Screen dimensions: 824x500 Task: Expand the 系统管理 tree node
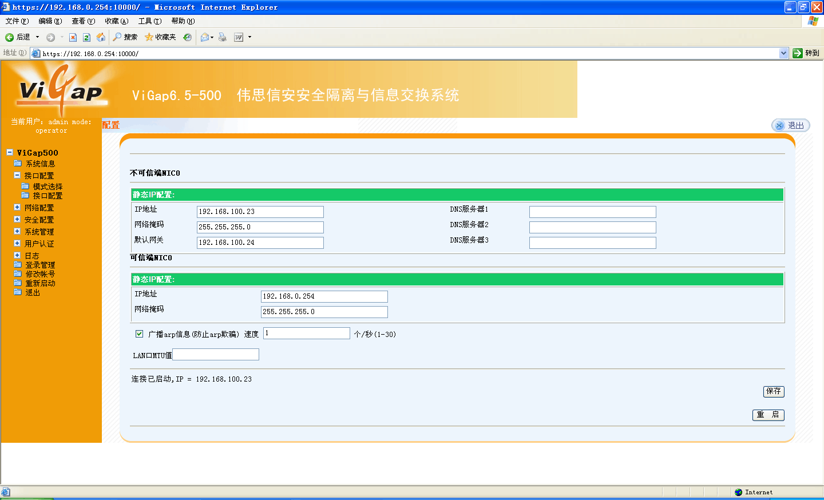[17, 231]
